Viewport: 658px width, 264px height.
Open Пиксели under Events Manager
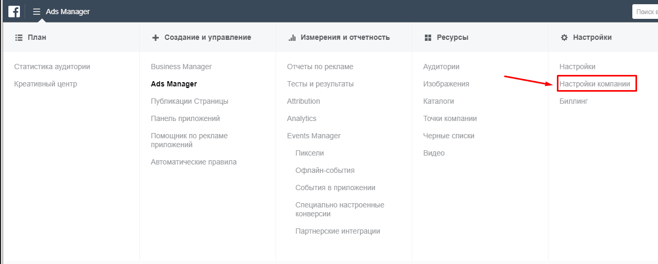click(x=310, y=153)
